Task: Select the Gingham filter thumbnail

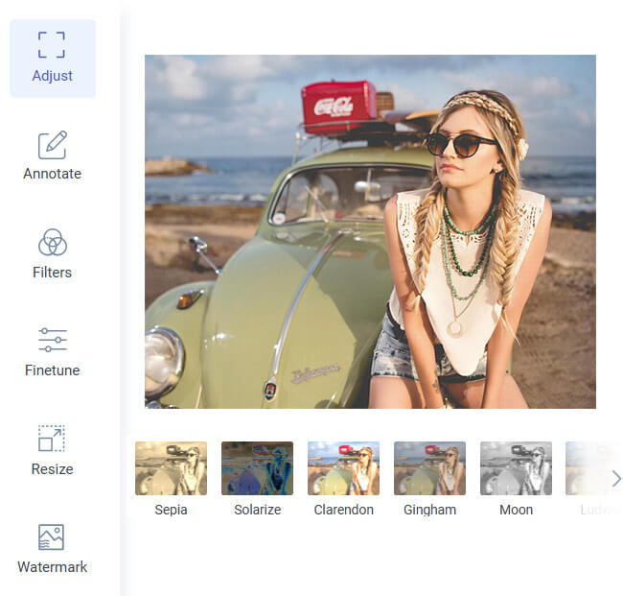Action: pyautogui.click(x=429, y=468)
